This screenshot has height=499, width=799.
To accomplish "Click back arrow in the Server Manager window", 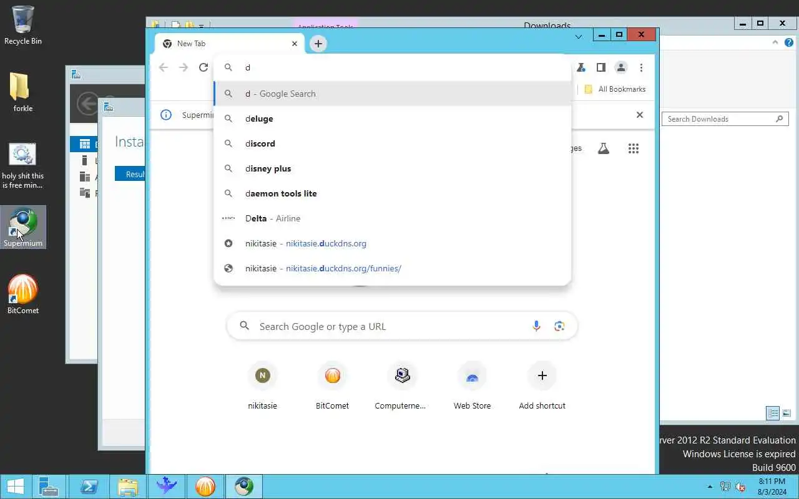I will 88,104.
